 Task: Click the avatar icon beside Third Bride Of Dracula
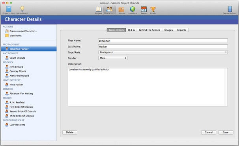click(x=7, y=116)
